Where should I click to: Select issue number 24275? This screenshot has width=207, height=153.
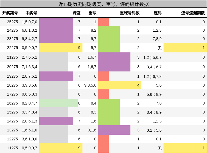(x=12, y=30)
